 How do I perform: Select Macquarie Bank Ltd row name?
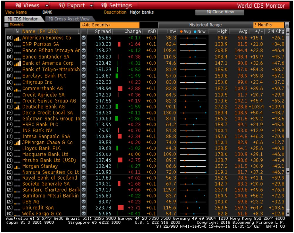(45, 154)
